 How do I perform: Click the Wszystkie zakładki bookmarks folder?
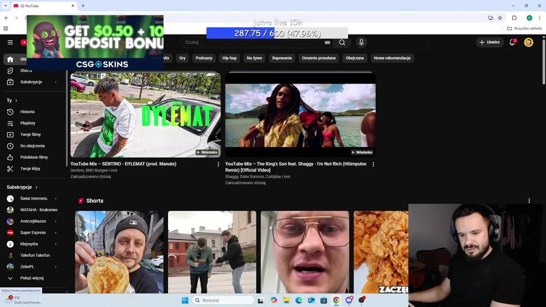tap(525, 29)
